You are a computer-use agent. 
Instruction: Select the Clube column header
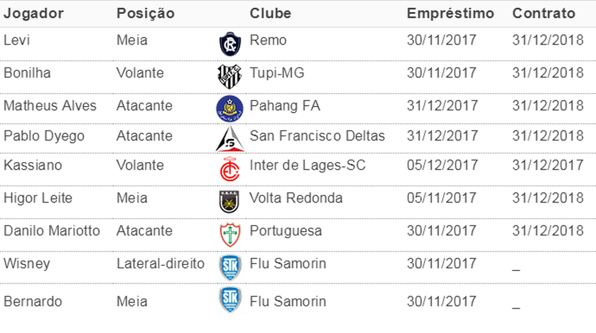pos(270,13)
